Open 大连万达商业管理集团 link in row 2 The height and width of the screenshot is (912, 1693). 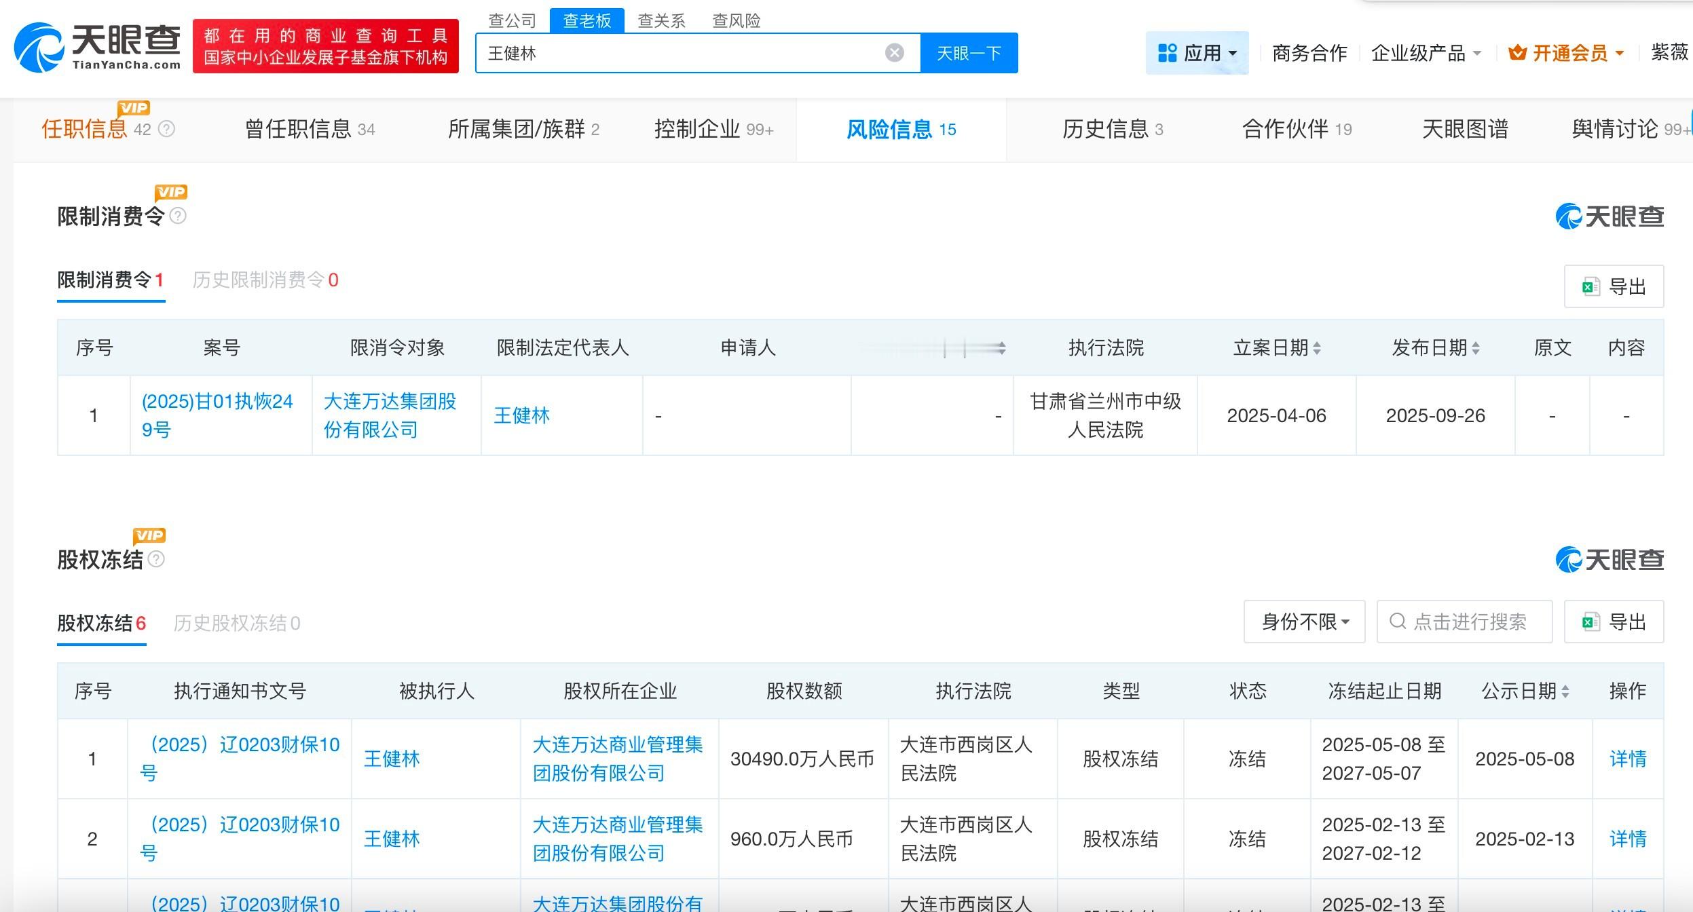pos(618,839)
